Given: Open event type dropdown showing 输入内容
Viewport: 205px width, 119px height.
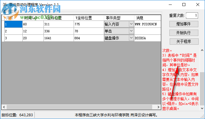Looking at the screenshot, I should pyautogui.click(x=131, y=24).
